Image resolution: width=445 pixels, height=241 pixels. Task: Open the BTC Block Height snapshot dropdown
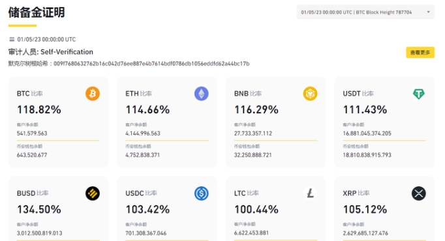click(x=365, y=12)
